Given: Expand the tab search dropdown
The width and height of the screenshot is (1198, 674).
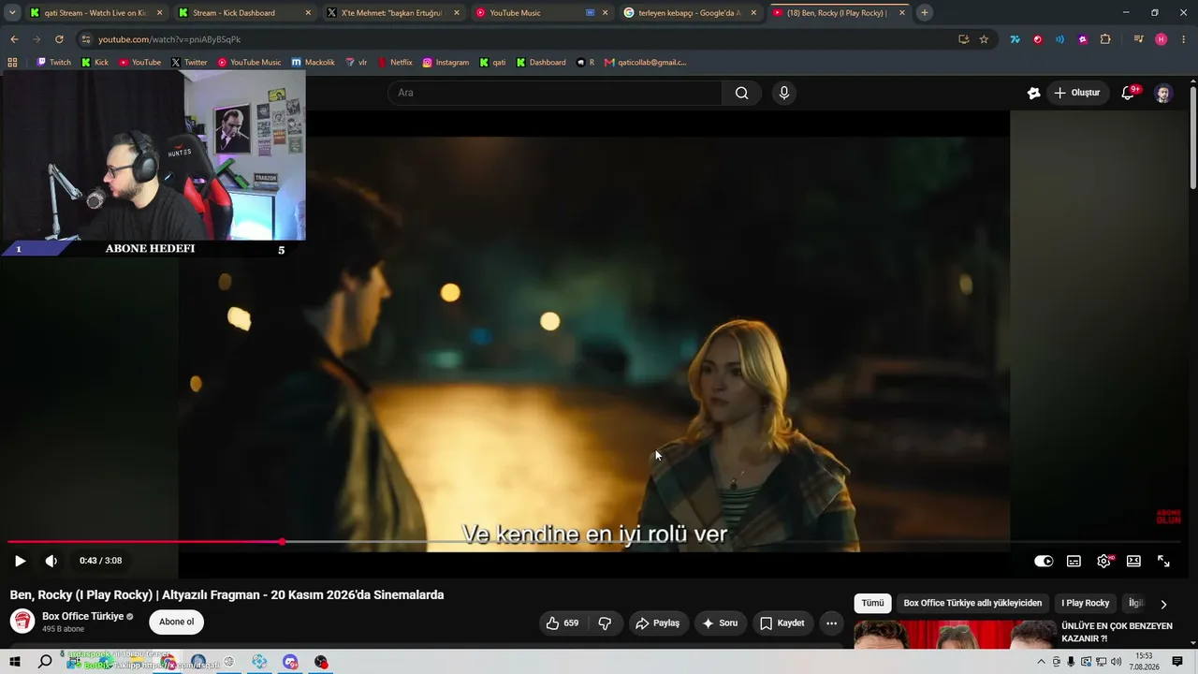Looking at the screenshot, I should 12,13.
